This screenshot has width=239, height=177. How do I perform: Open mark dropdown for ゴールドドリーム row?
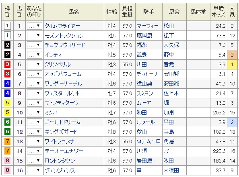pyautogui.click(x=35, y=122)
